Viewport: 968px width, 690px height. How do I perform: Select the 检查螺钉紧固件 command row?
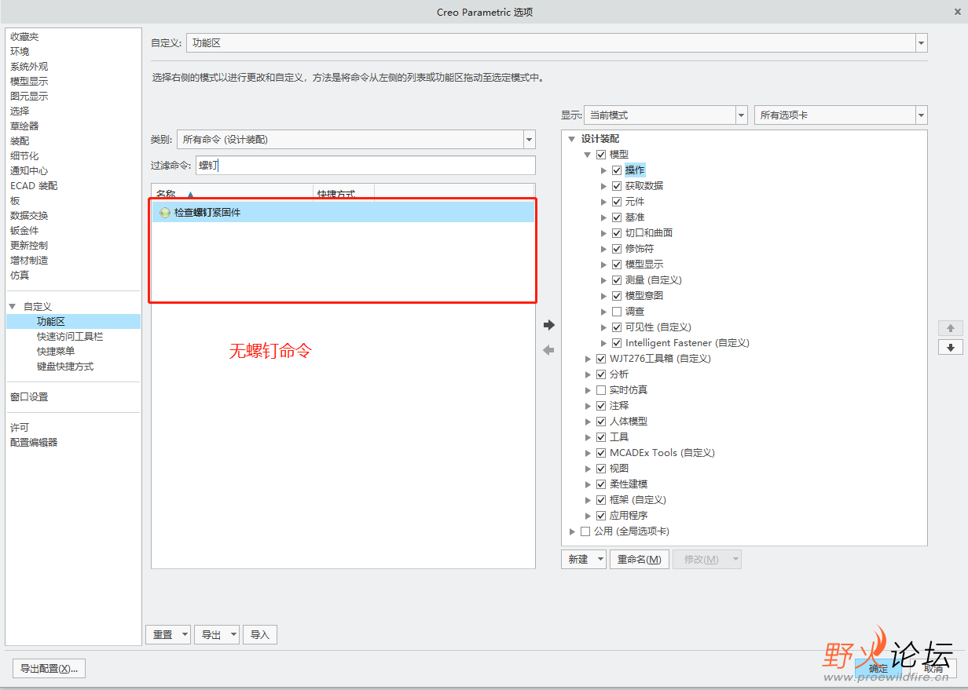click(x=343, y=212)
